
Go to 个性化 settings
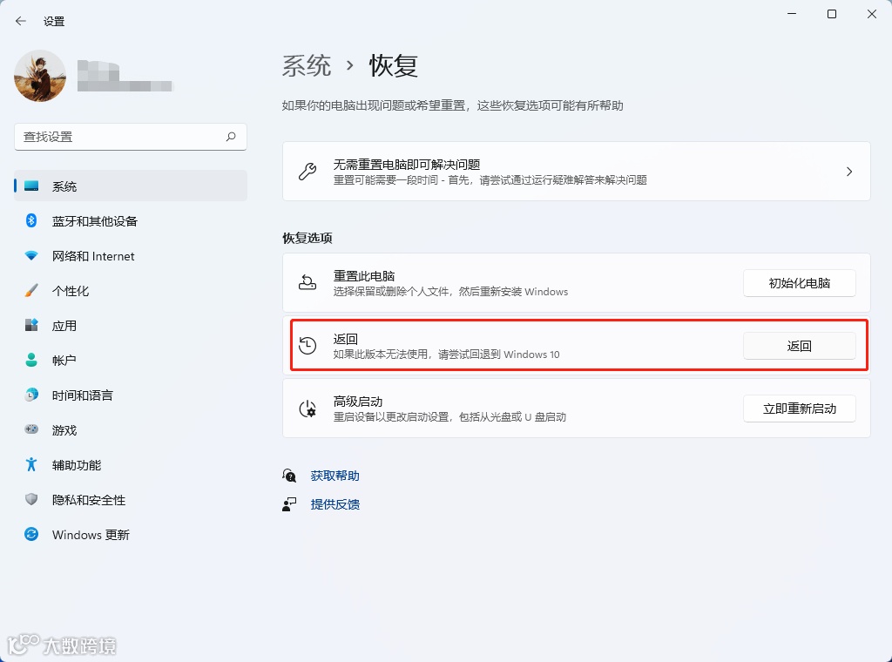(131, 291)
